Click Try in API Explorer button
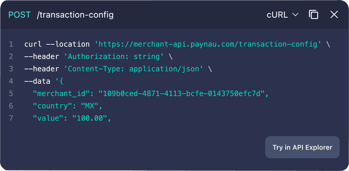Viewport: 349px width, 171px height. pos(302,147)
